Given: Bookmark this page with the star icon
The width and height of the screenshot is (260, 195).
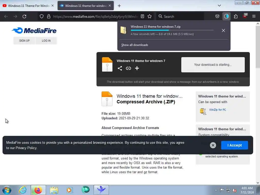Looking at the screenshot, I should coord(150,16).
